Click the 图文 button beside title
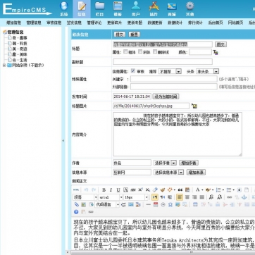Viewport: 255px width, 255px height. pos(220,44)
